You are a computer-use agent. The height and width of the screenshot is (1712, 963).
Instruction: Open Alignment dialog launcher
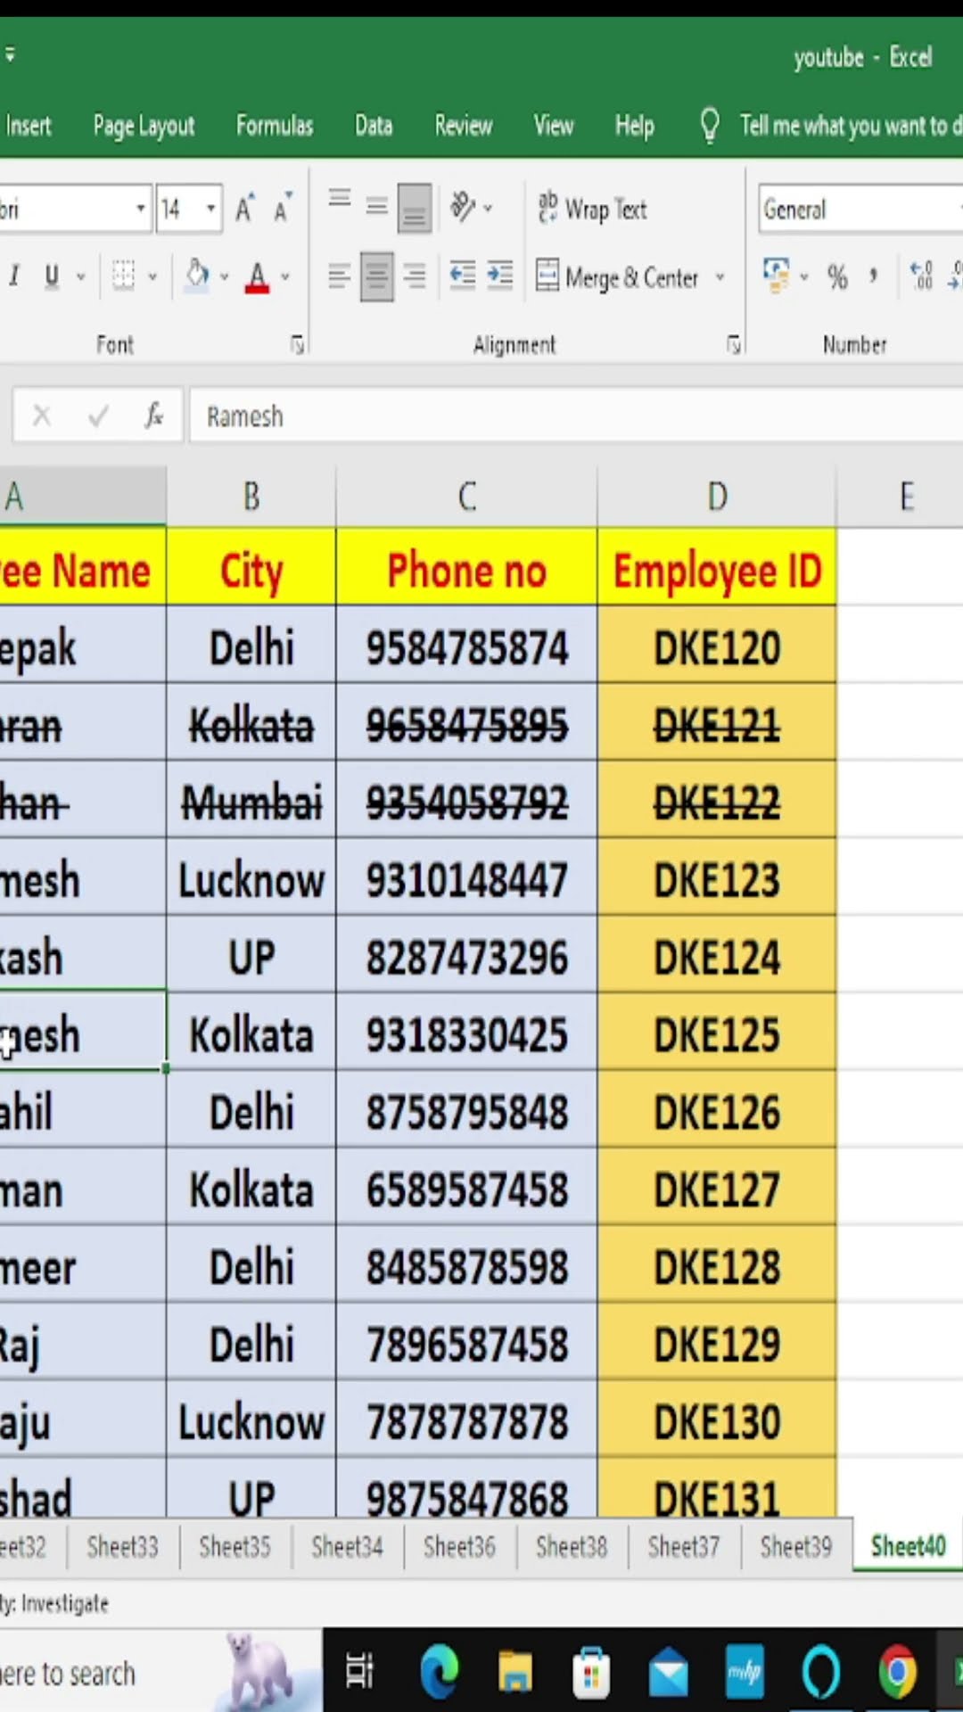click(x=733, y=345)
